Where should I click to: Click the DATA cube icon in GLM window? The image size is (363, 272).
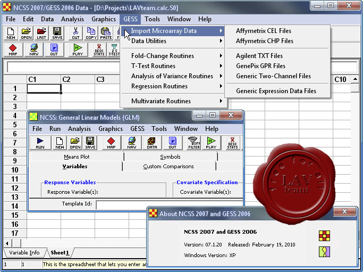point(151,143)
